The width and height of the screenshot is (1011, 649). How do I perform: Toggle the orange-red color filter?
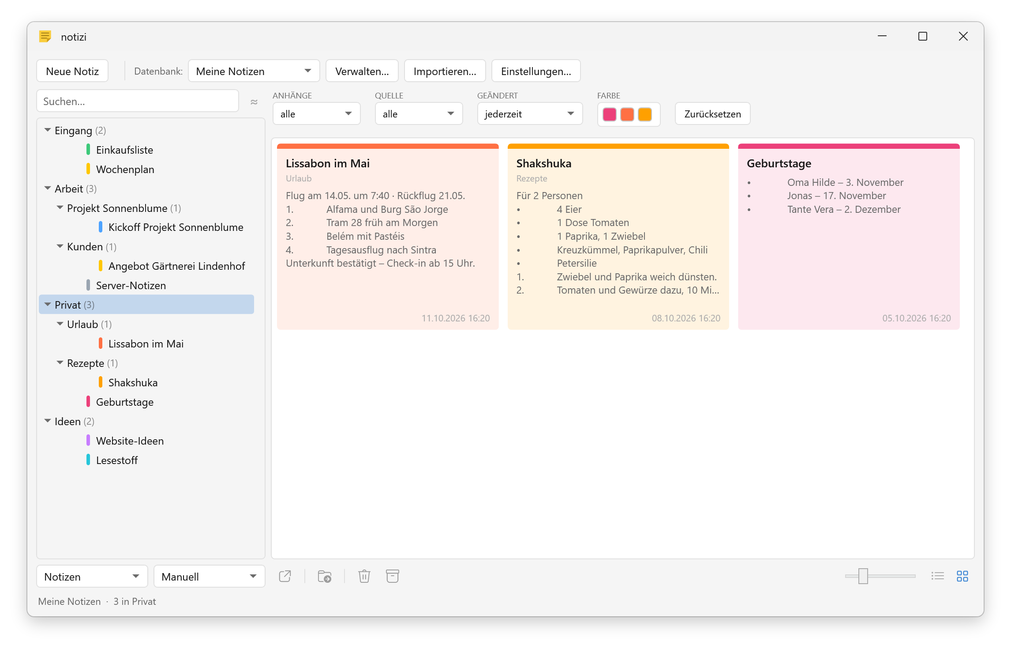tap(627, 114)
